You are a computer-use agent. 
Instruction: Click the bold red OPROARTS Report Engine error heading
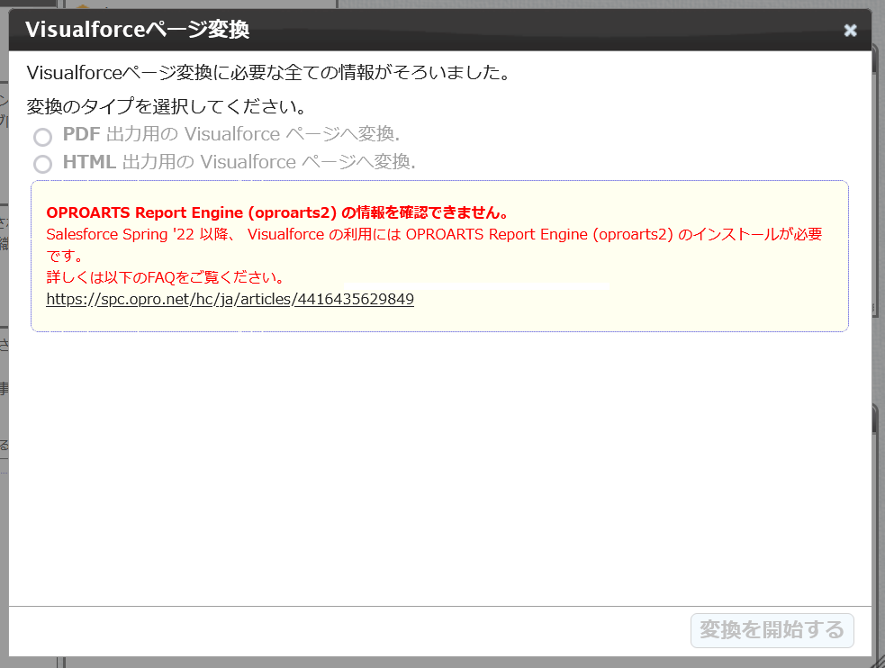click(x=278, y=213)
